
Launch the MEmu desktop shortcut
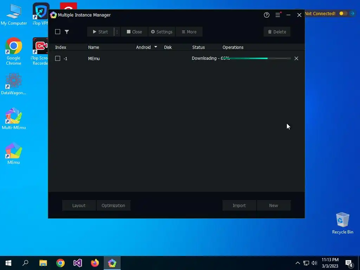[14, 153]
